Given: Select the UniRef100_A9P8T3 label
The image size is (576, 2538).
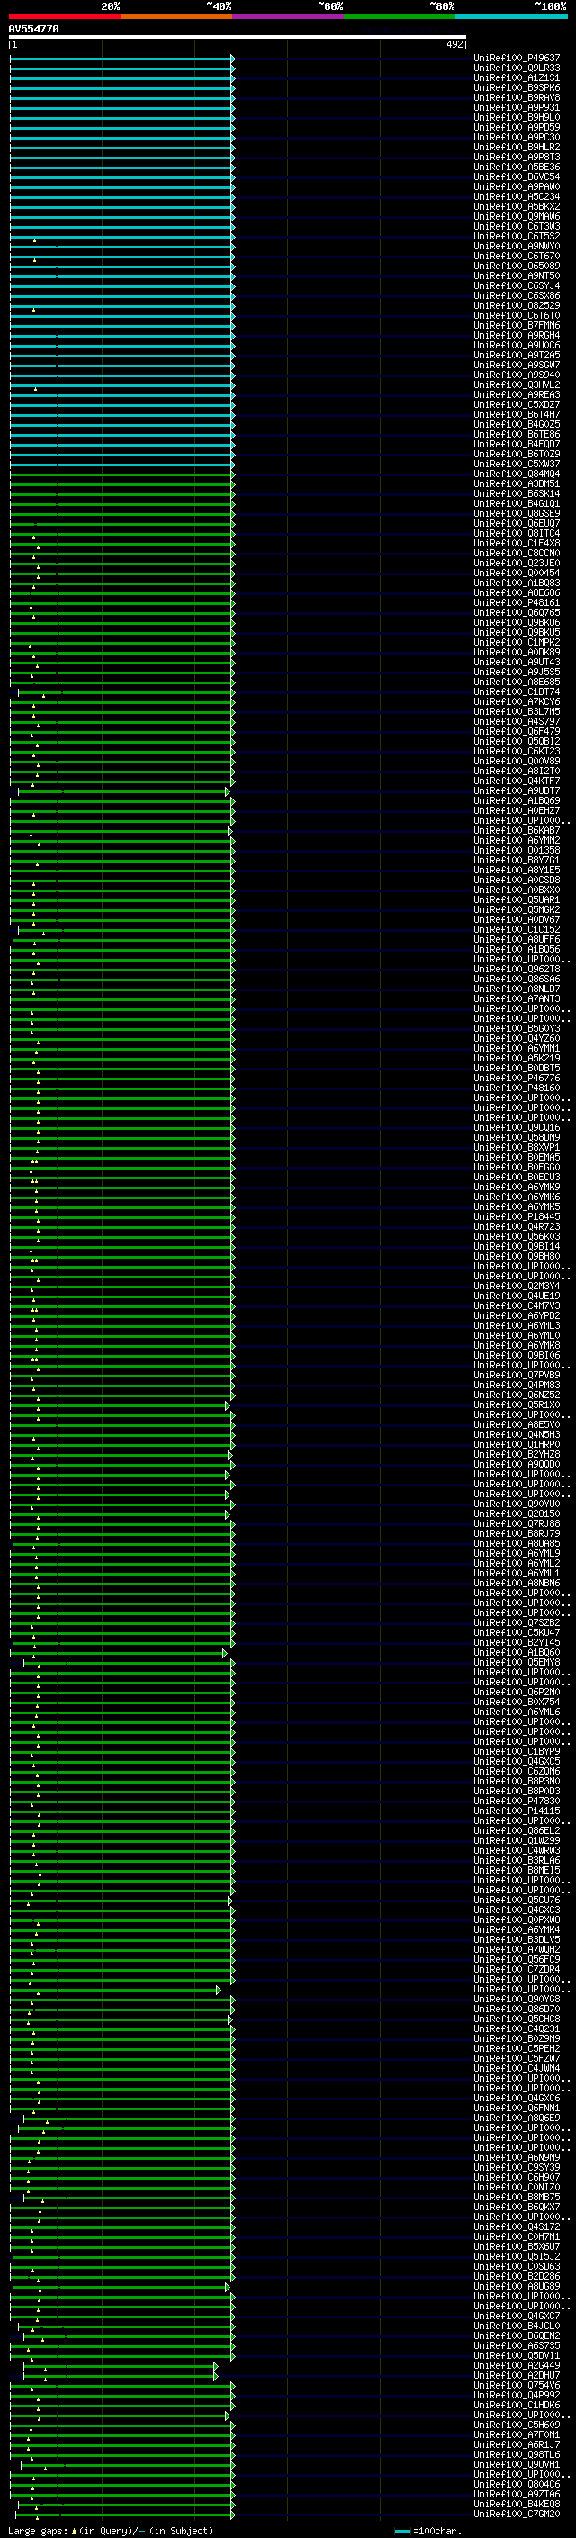Looking at the screenshot, I should (517, 157).
